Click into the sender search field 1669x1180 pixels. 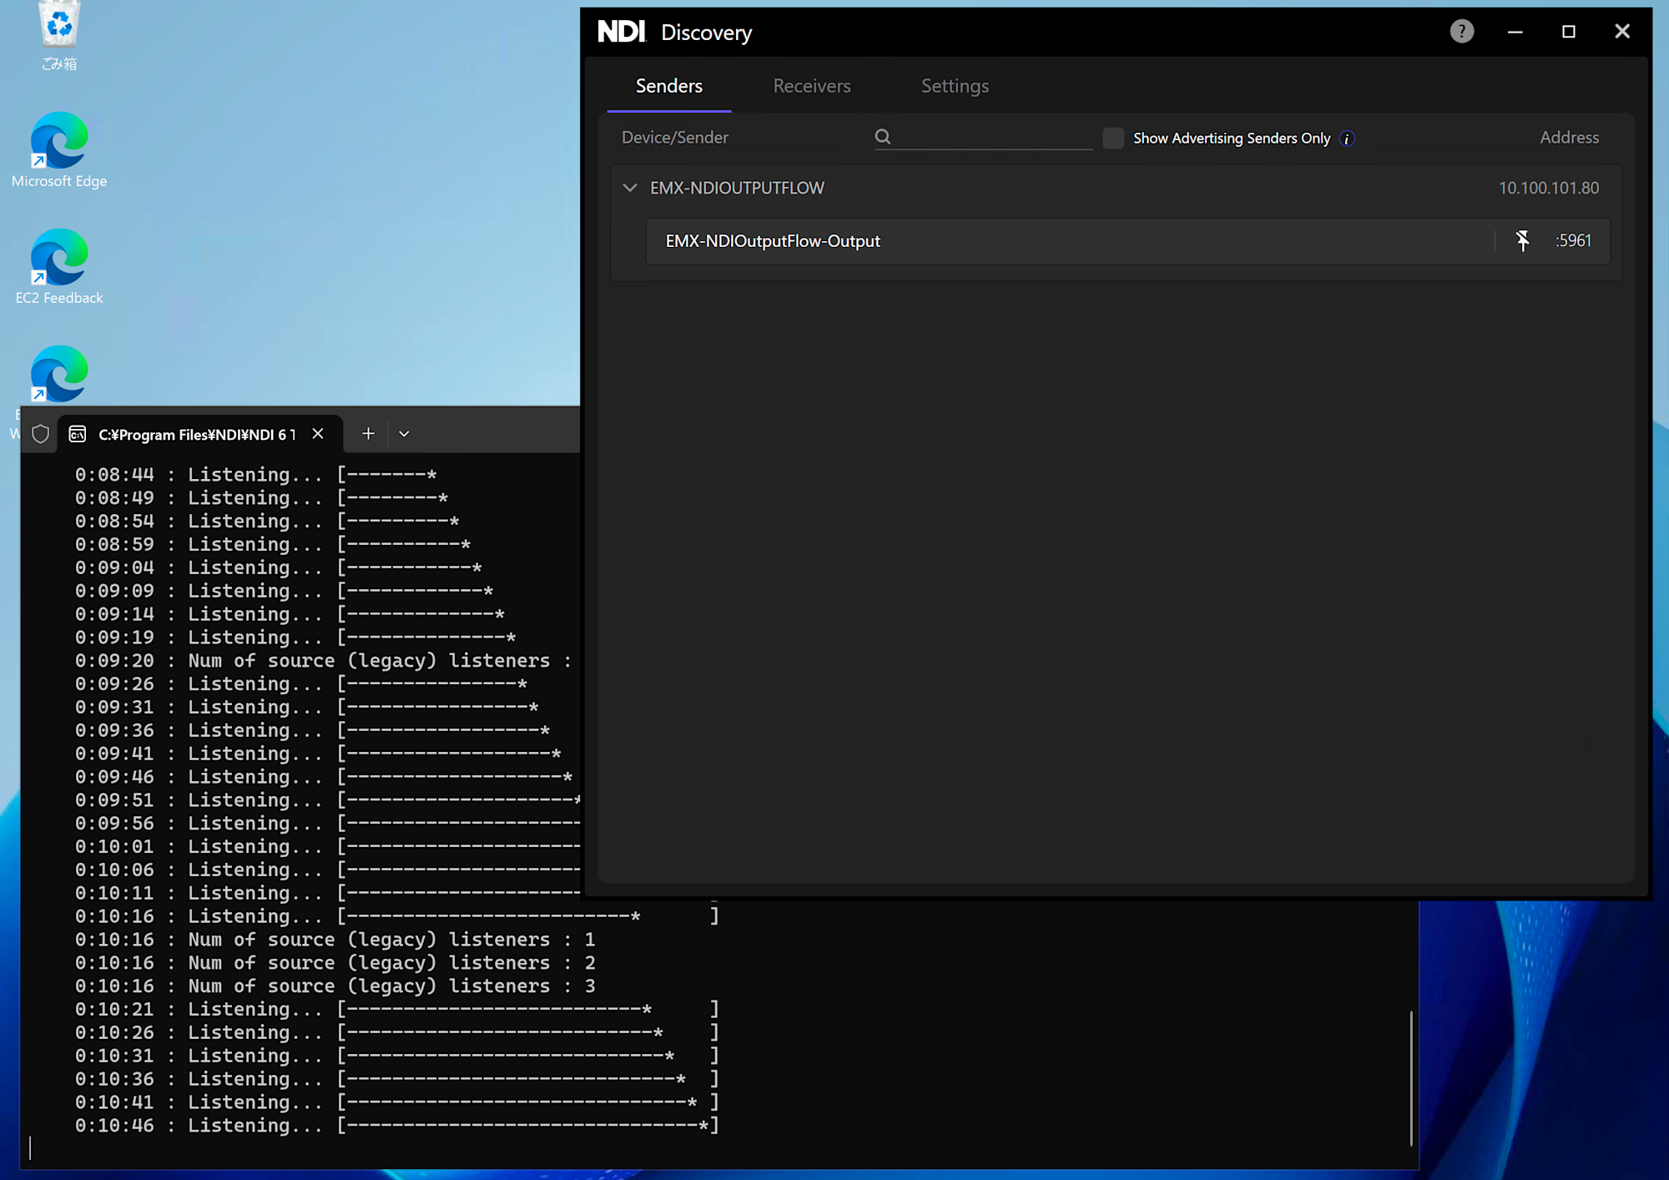pyautogui.click(x=993, y=137)
